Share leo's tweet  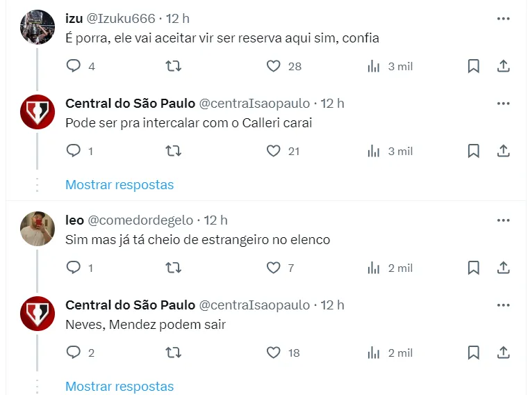504,268
